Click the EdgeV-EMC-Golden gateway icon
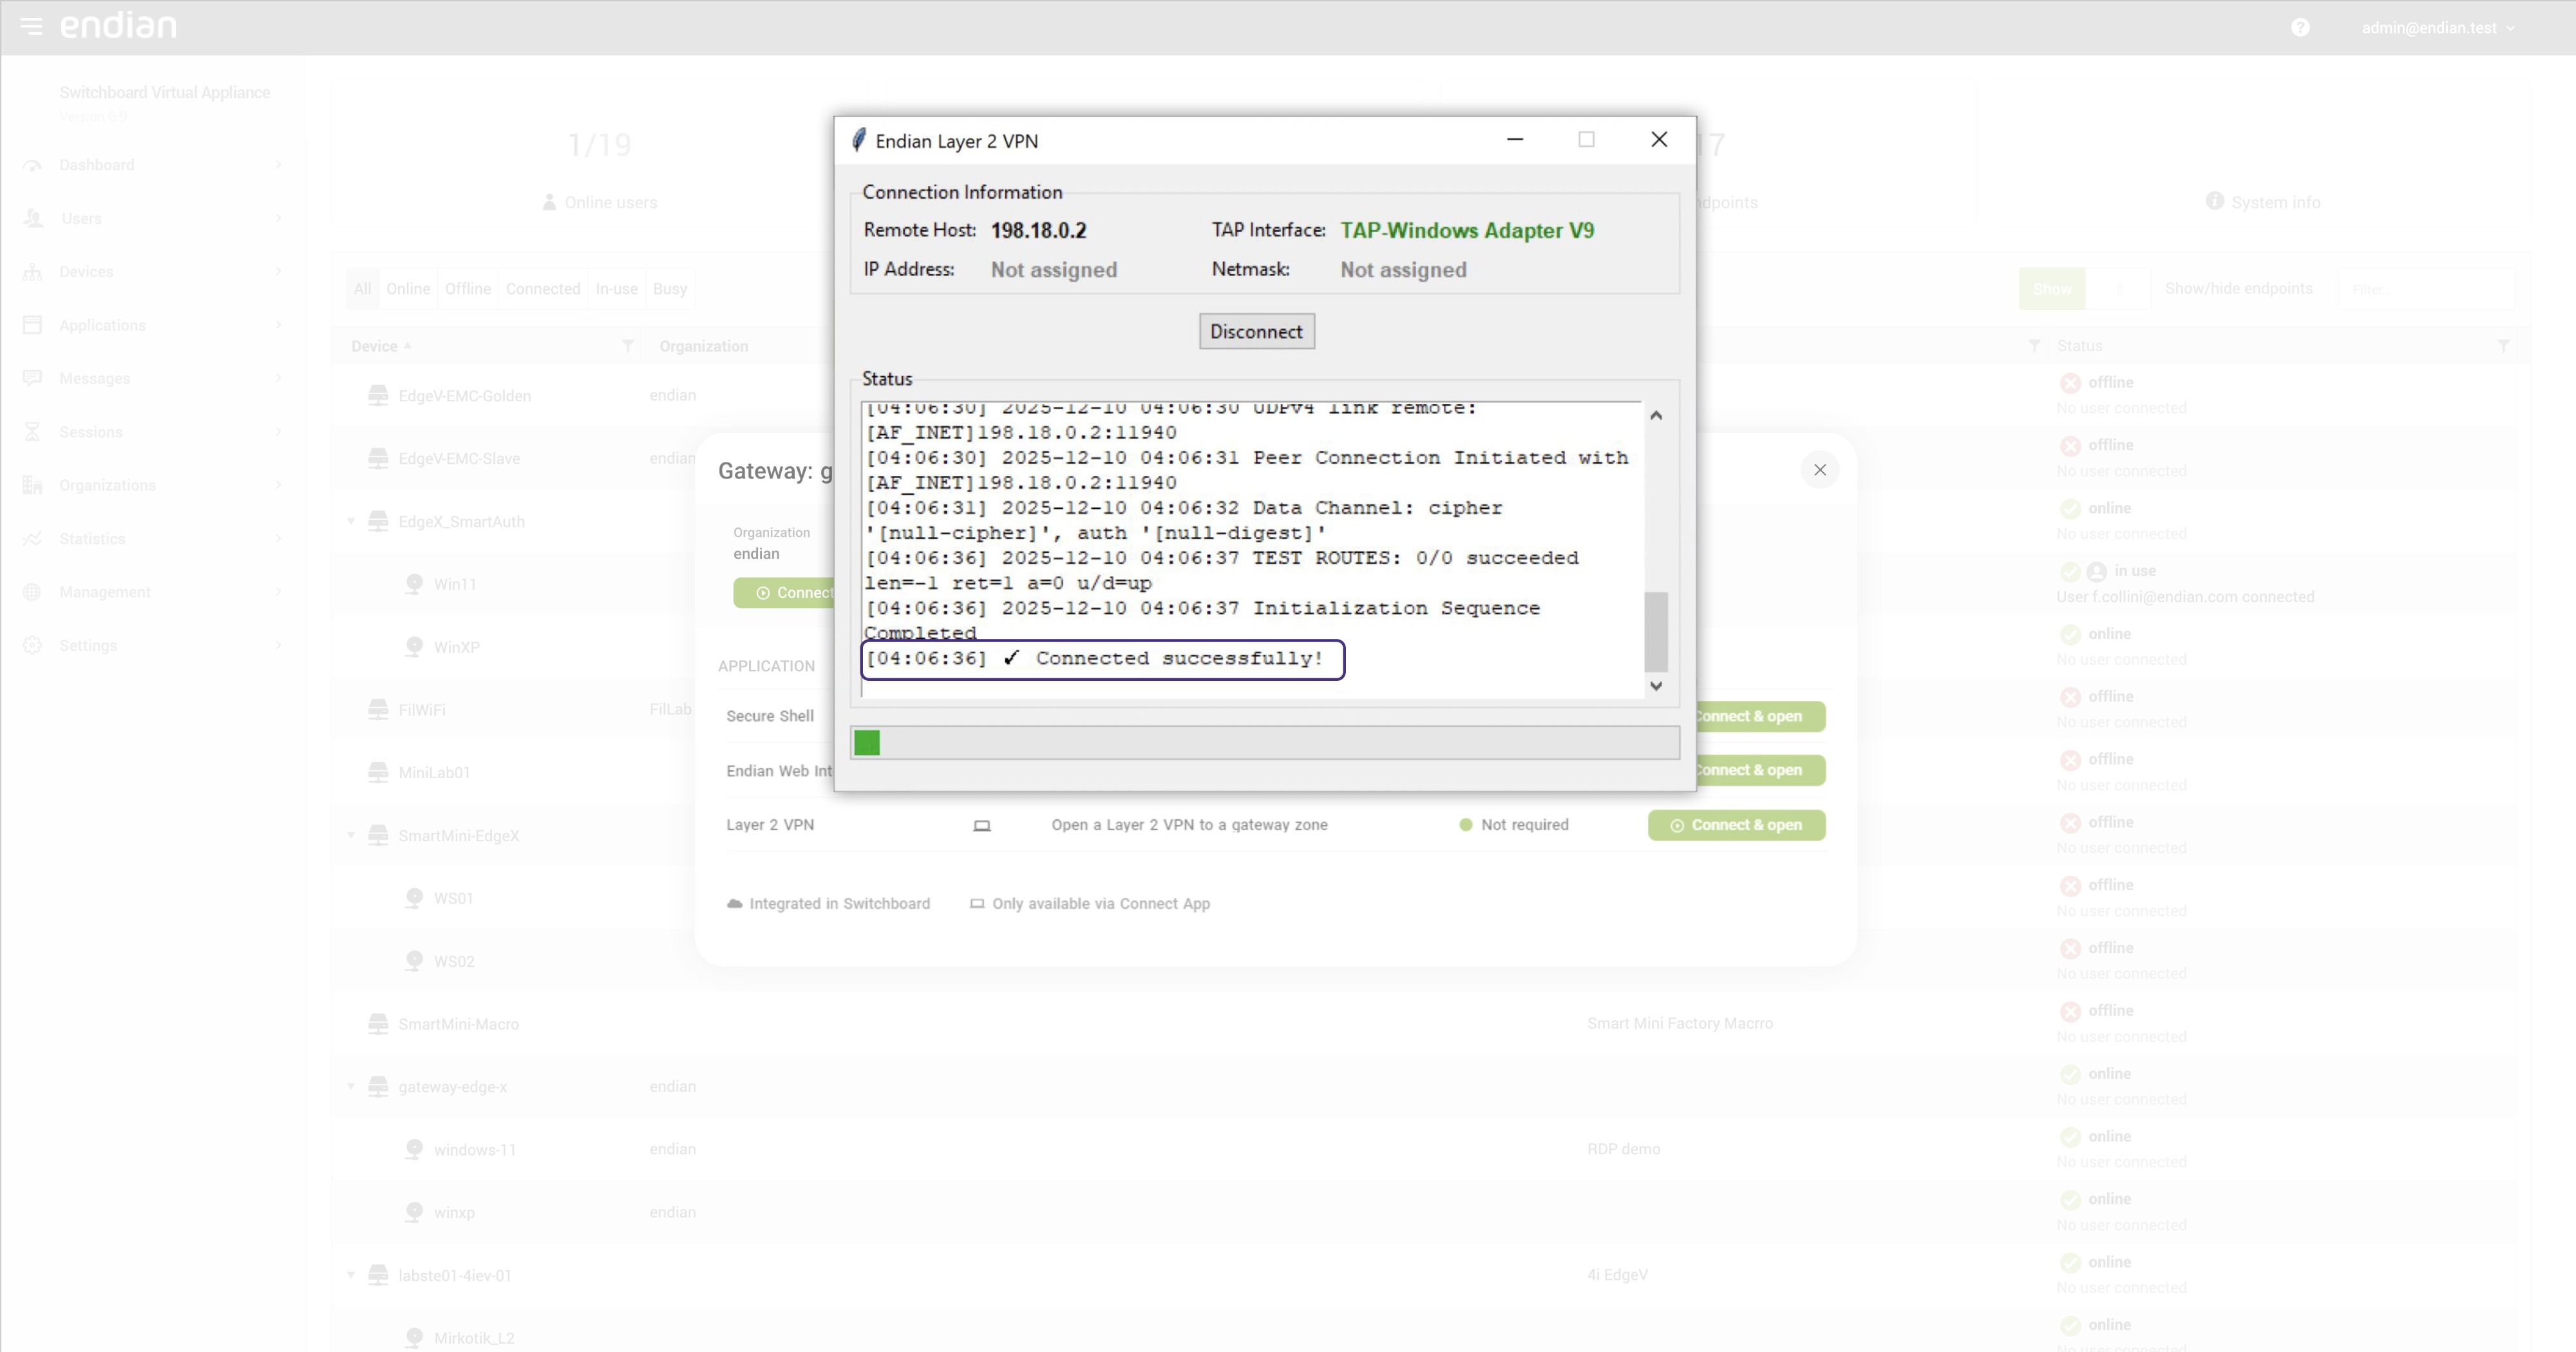 pyautogui.click(x=378, y=395)
